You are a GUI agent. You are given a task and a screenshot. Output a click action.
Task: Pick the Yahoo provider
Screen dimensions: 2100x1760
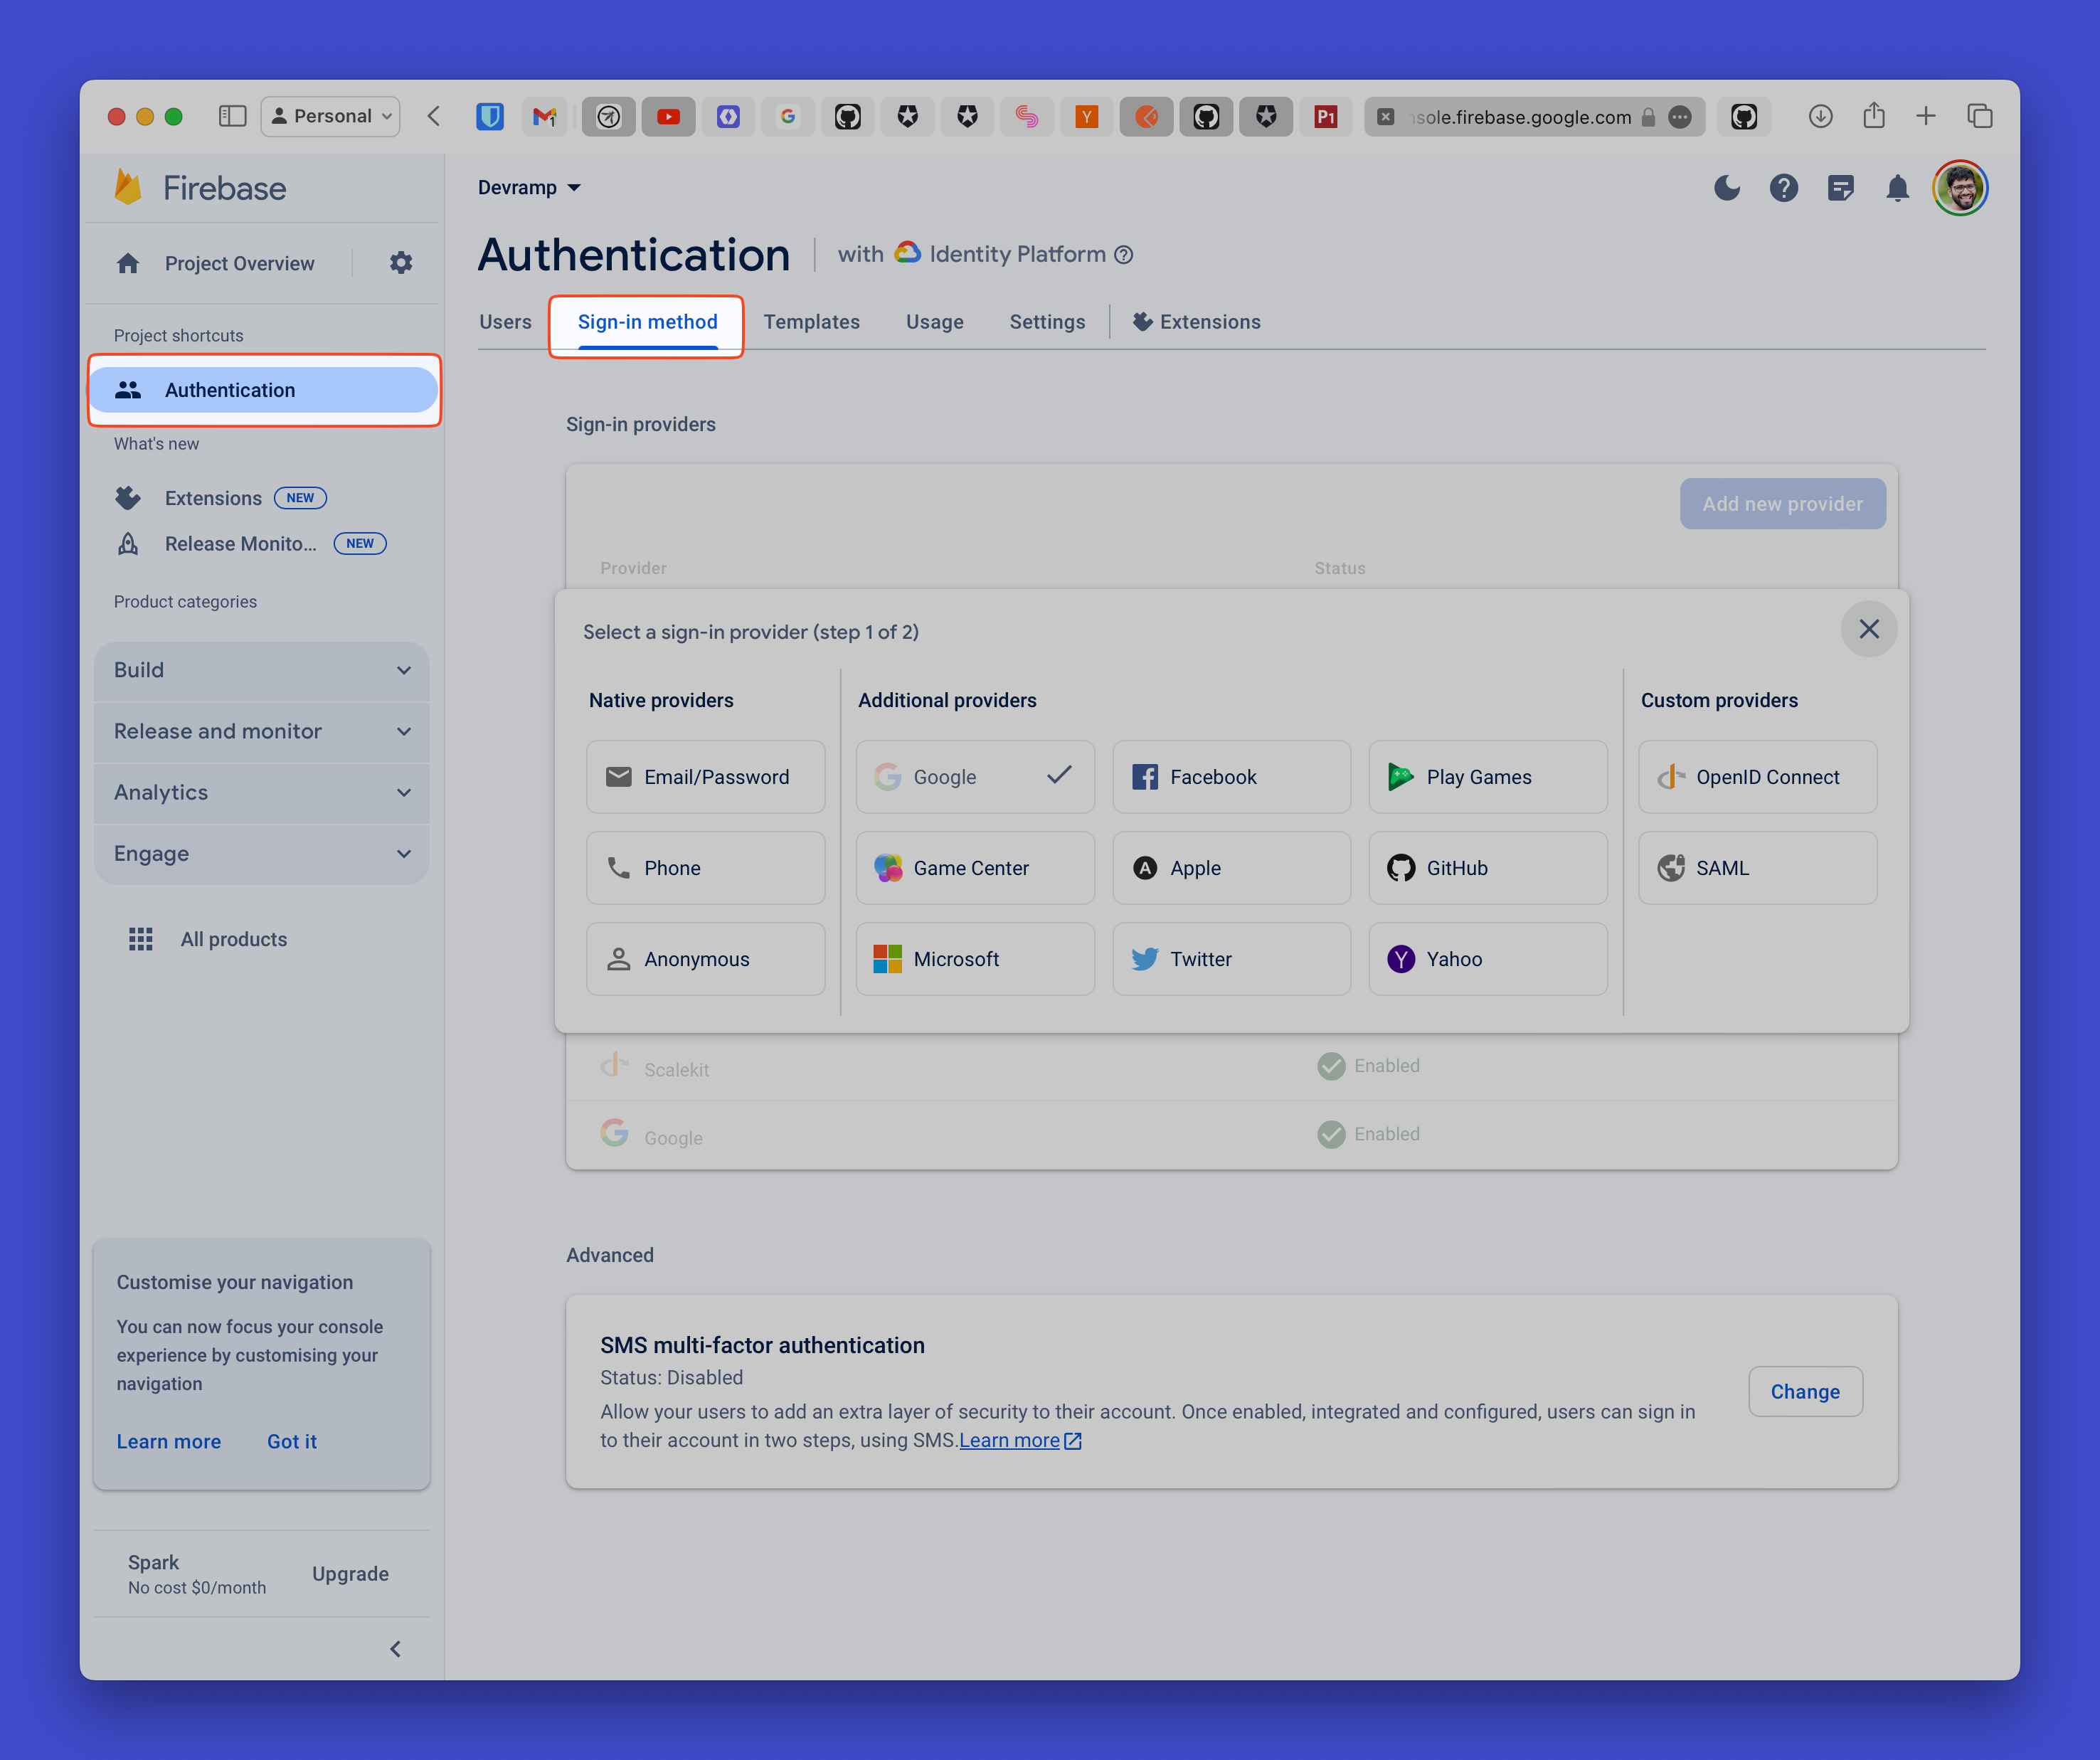coord(1487,958)
